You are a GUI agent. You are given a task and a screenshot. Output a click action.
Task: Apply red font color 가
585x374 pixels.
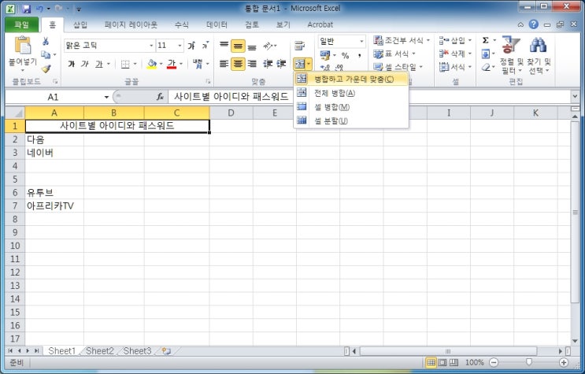[x=172, y=64]
